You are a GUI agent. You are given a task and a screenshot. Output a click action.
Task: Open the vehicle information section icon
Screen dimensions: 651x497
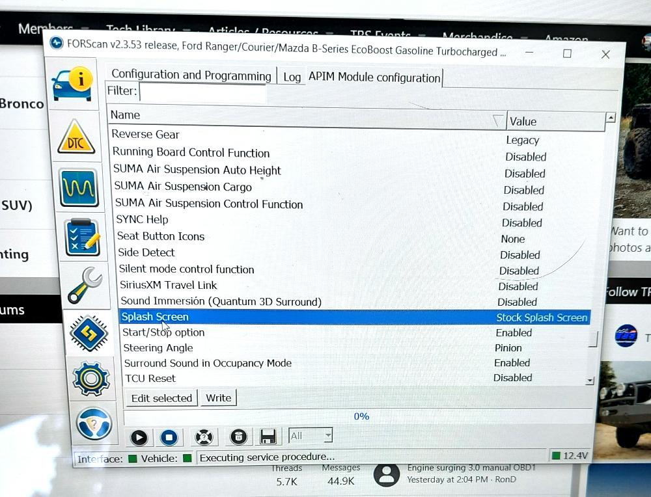(x=72, y=83)
